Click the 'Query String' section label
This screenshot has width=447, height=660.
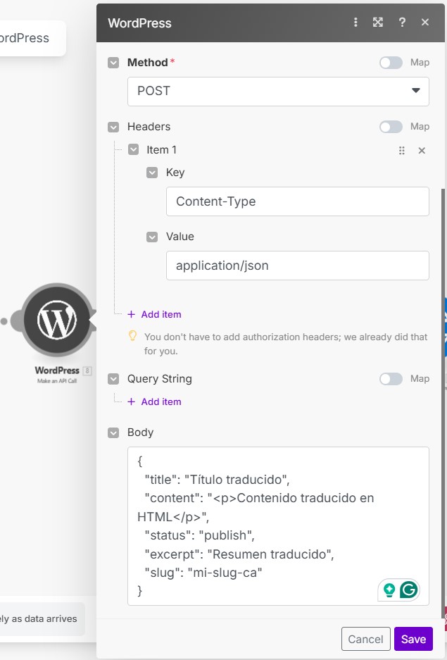tap(159, 379)
